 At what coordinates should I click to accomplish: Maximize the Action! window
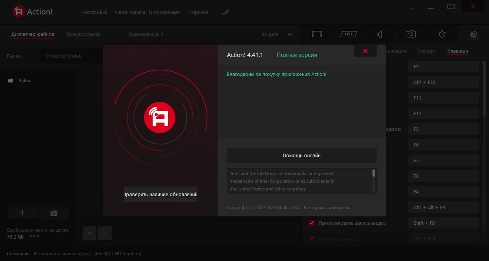coord(451,7)
